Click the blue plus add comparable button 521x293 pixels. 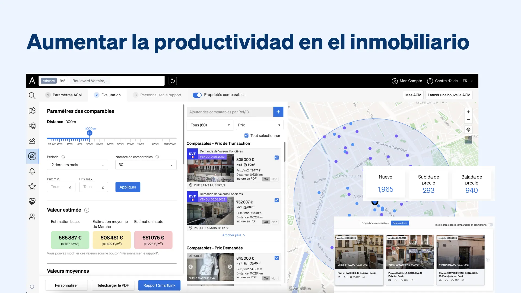(x=278, y=112)
